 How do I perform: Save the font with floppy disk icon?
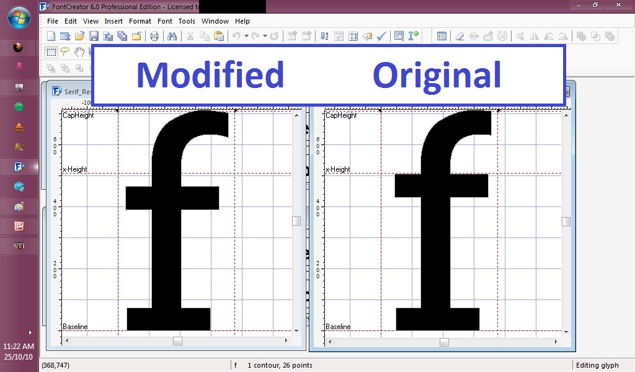94,37
